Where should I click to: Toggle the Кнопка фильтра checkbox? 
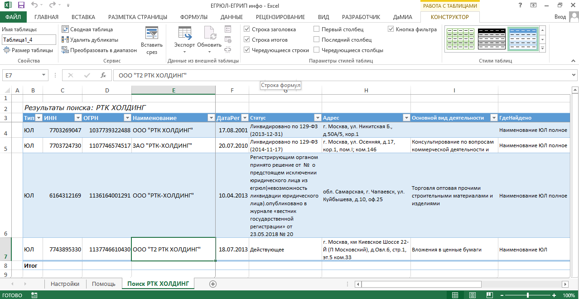[x=391, y=29]
